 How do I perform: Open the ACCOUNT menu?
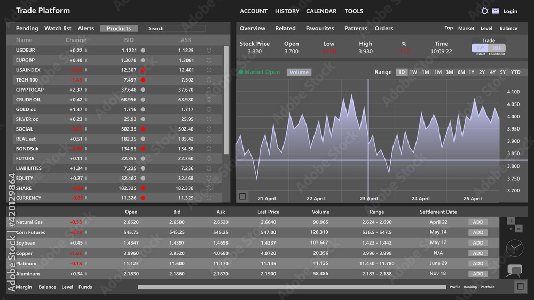254,11
